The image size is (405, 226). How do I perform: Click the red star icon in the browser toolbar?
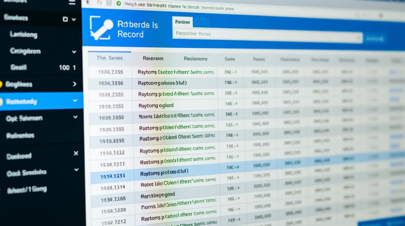pyautogui.click(x=88, y=2)
